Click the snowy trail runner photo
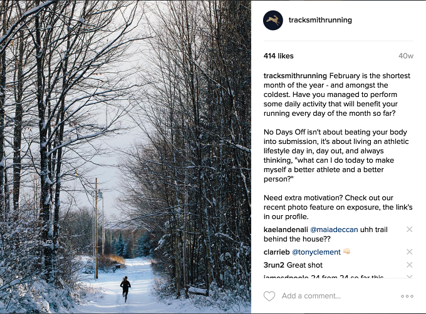 (125, 157)
